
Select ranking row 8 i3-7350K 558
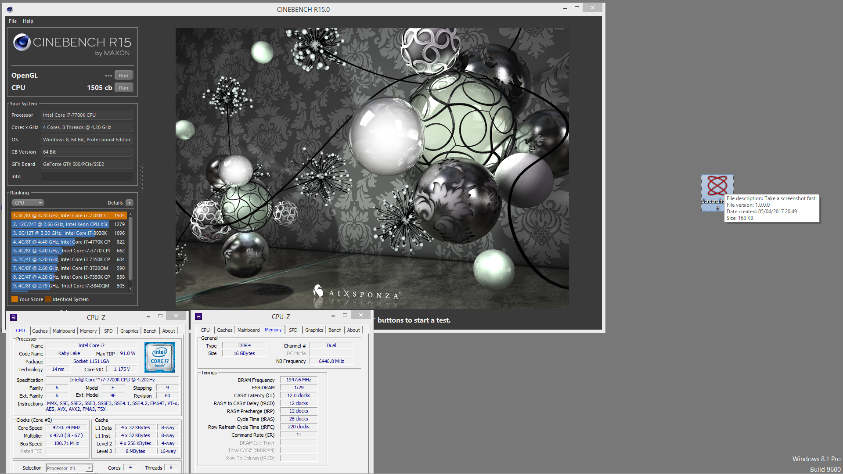pos(69,277)
